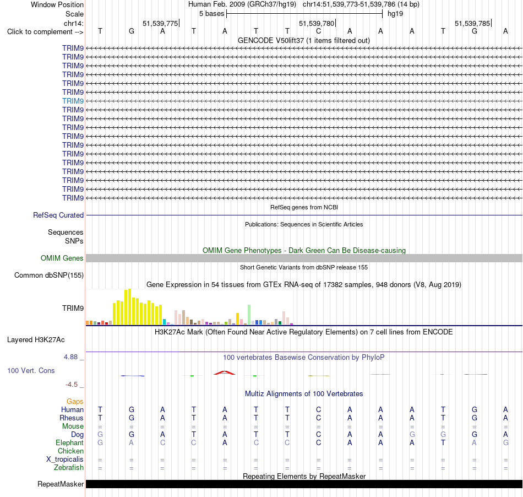Screen dimensions: 523x497
Task: Click the Gaps alignment row label
Action: pos(75,402)
